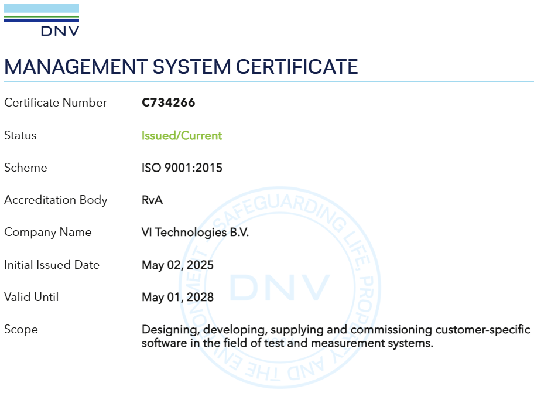
Task: Select the May 02, 2025 date
Action: 177,265
